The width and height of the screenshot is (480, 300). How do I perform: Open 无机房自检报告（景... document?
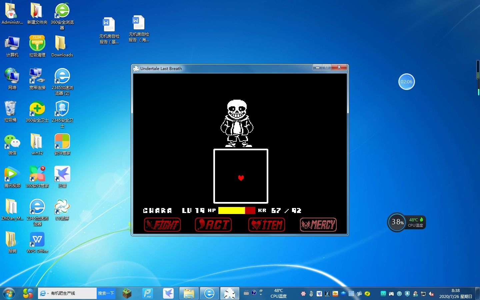(x=109, y=31)
